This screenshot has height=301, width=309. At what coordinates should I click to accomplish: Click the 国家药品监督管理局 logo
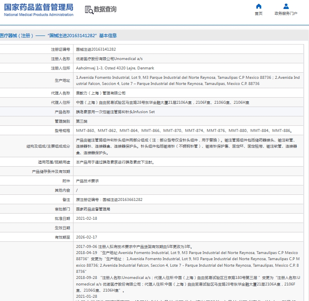tap(39, 7)
